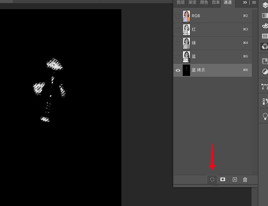
Task: Click the 蓝 channel thumbnail
Action: tap(186, 57)
